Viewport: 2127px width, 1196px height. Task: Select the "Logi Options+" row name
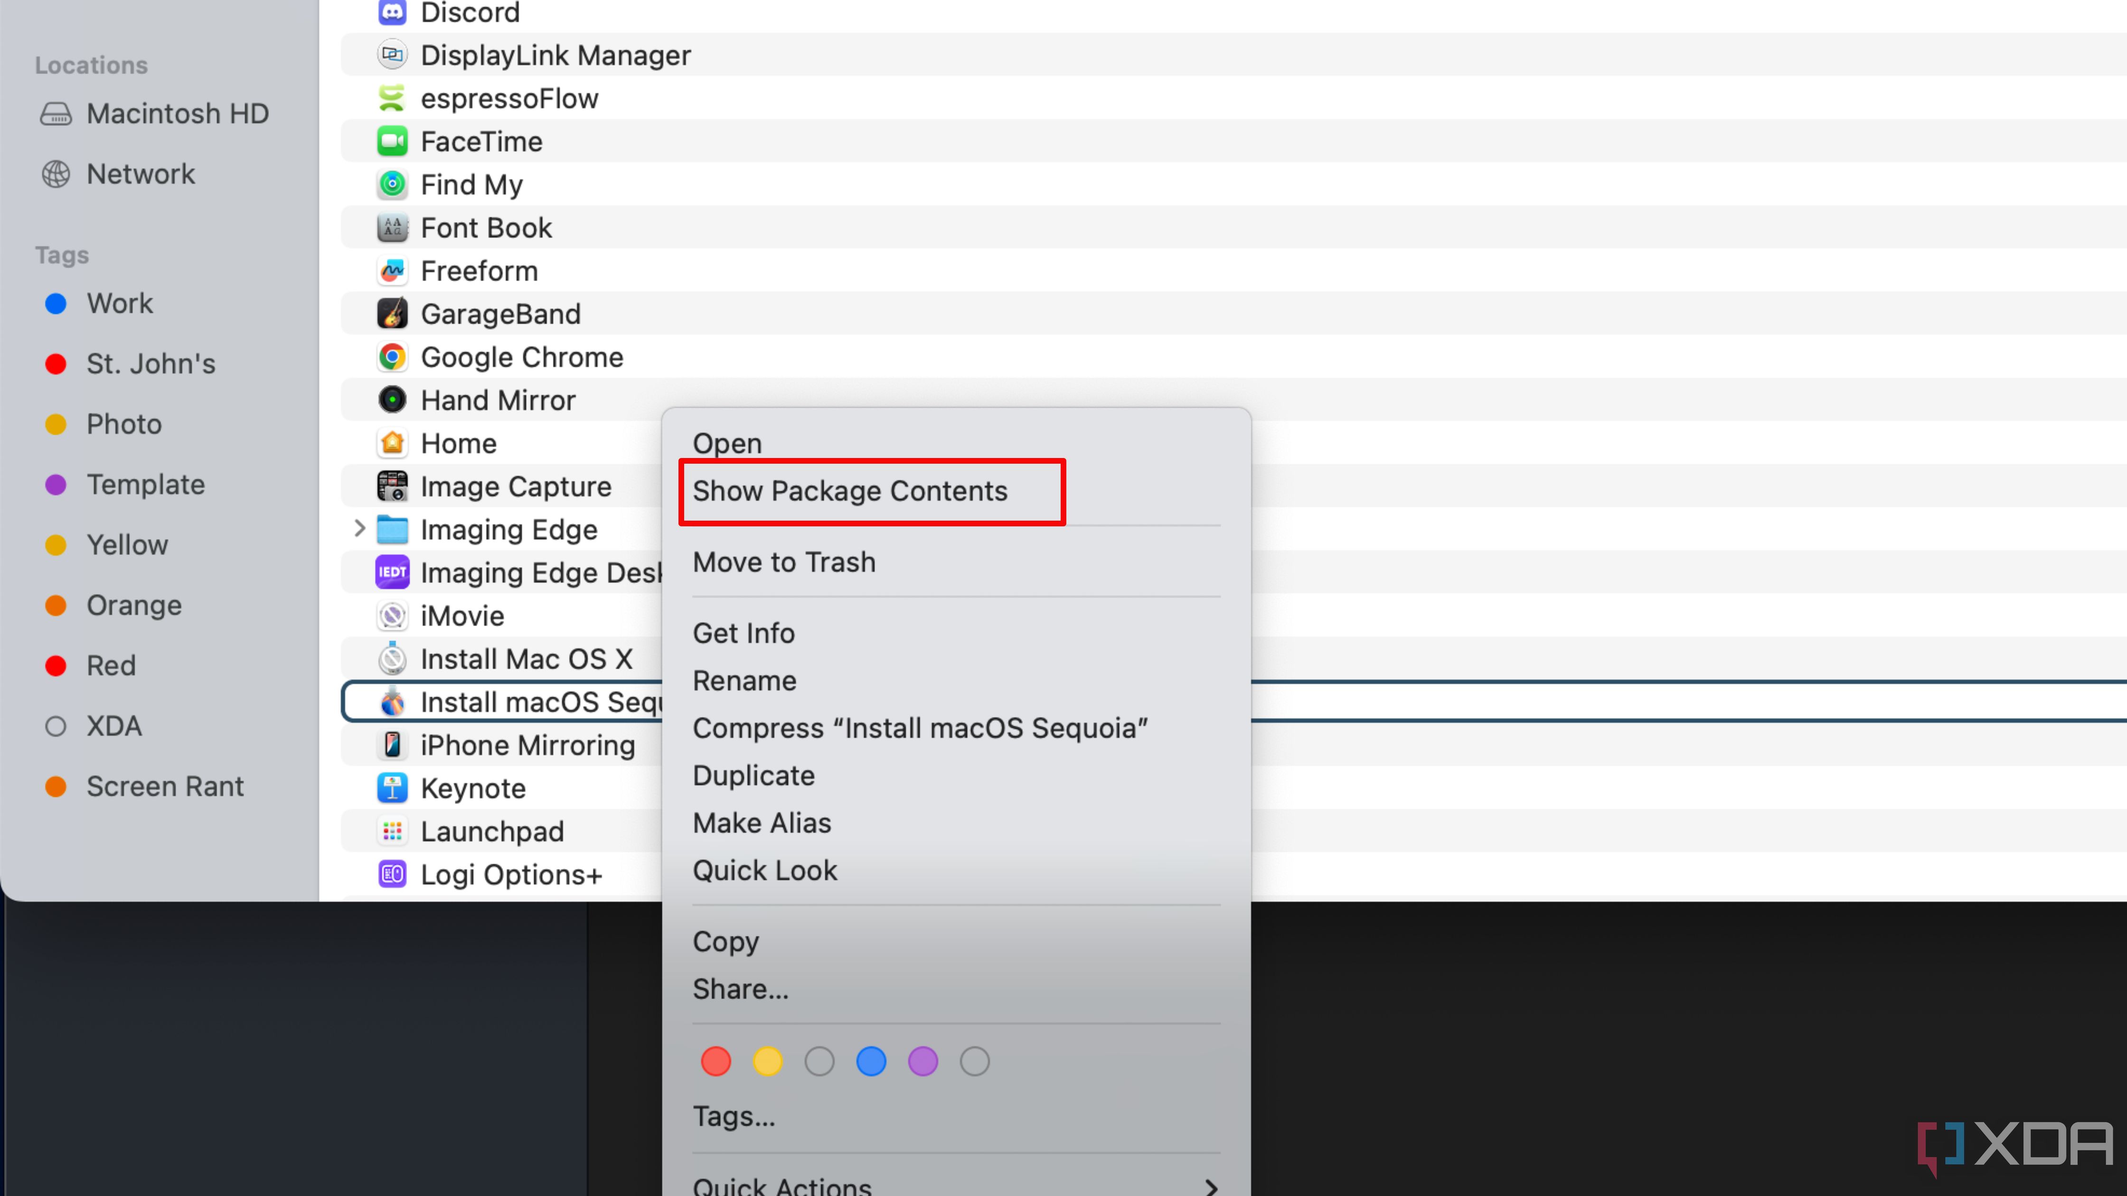coord(511,875)
